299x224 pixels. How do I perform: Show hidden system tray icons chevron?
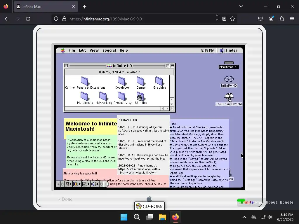[x=244, y=217]
